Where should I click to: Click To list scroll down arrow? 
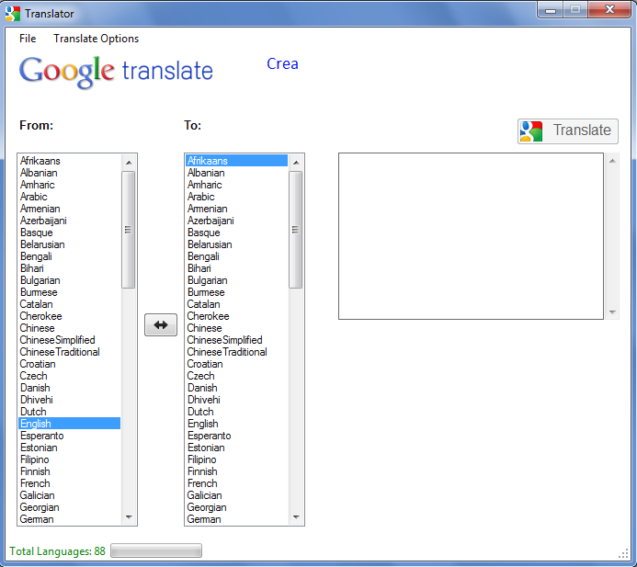click(296, 517)
